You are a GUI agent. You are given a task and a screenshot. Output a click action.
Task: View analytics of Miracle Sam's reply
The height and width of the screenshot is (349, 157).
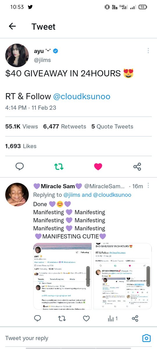pos(113,319)
